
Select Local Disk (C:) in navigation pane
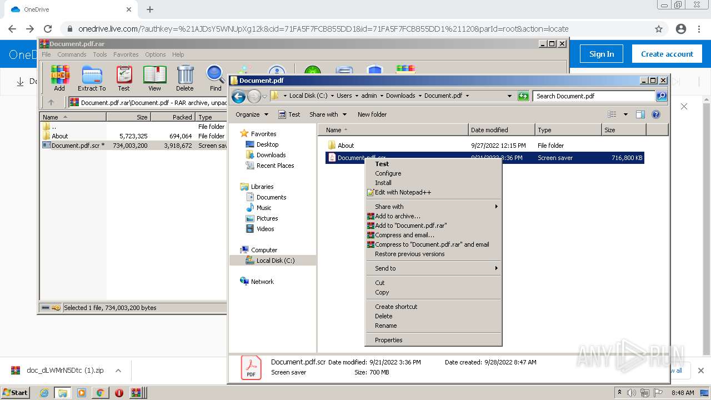(276, 261)
